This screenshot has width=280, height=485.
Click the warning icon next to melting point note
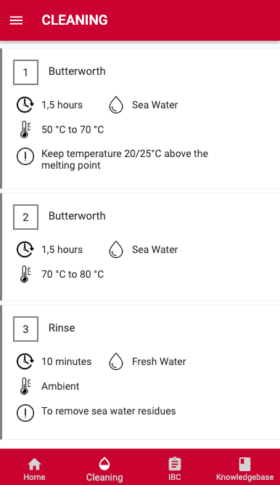25,156
